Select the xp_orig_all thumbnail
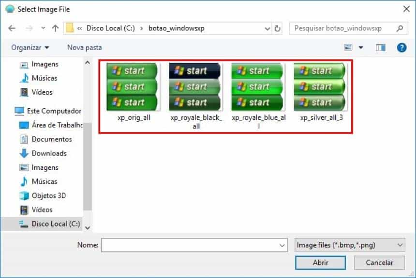The height and width of the screenshot is (278, 416). (133, 86)
